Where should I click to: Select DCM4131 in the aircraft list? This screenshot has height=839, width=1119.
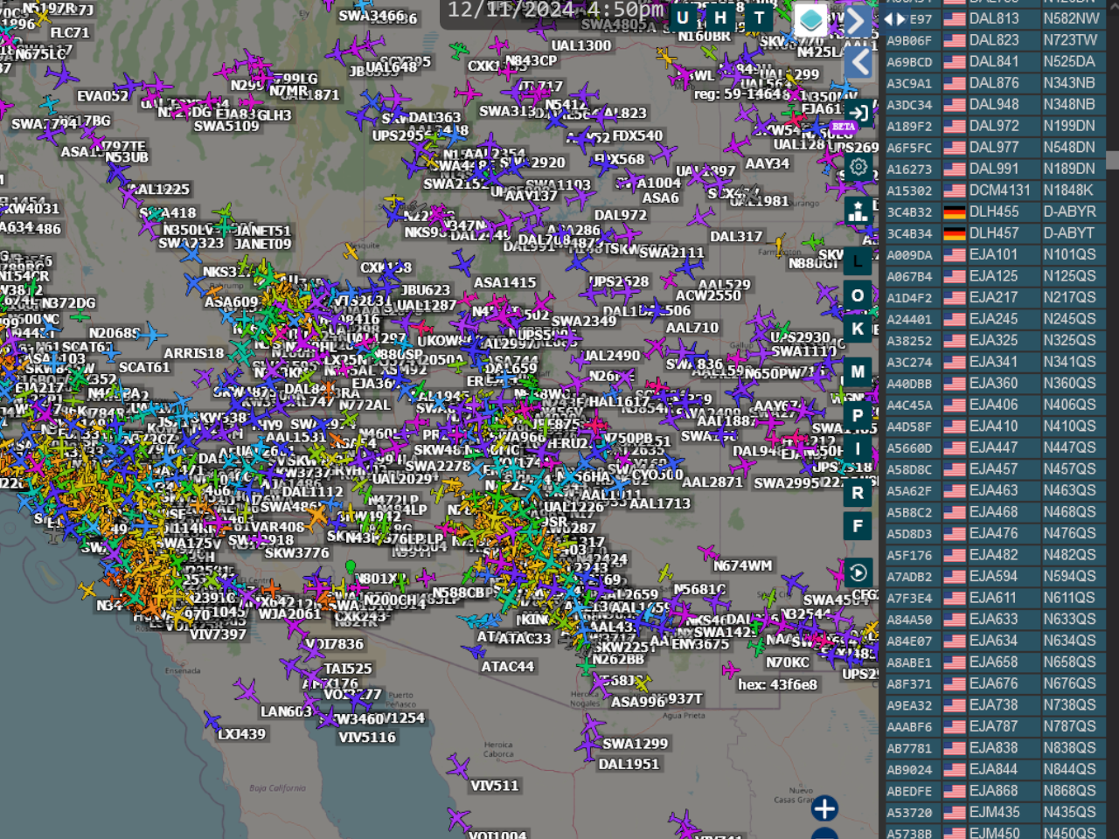(x=1000, y=190)
